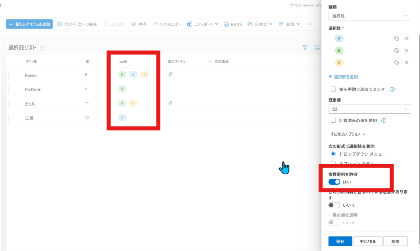
Task: Open the 自動化 menu in the toolbar
Action: [260, 24]
